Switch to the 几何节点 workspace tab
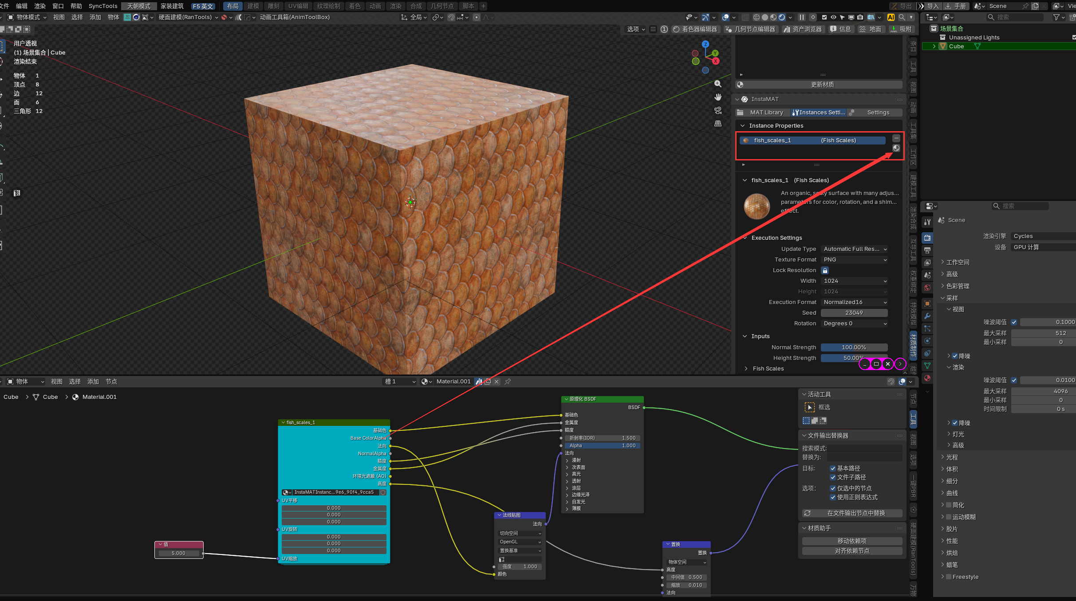 click(442, 6)
